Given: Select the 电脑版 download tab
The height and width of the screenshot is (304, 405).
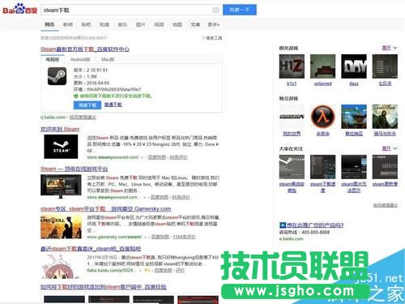Looking at the screenshot, I should [x=53, y=59].
